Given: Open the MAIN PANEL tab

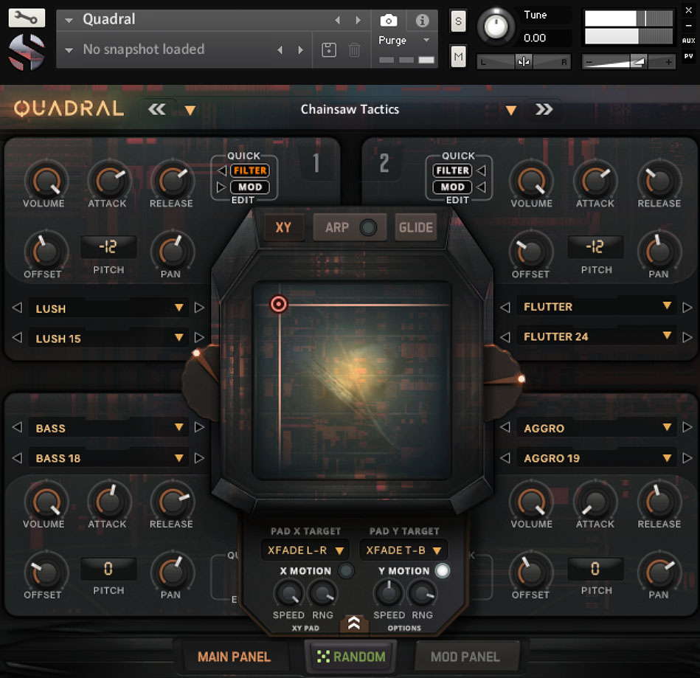Looking at the screenshot, I should point(235,657).
